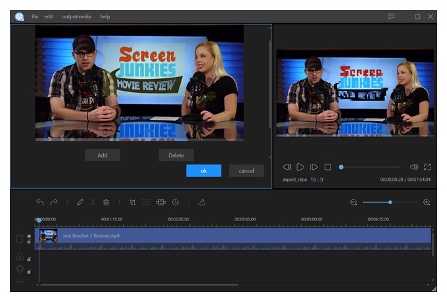The height and width of the screenshot is (302, 447).
Task: Play the preview video
Action: tap(300, 167)
